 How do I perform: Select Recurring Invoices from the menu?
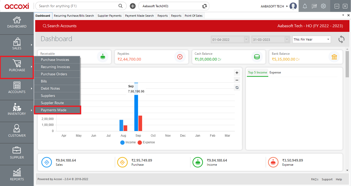pos(57,67)
